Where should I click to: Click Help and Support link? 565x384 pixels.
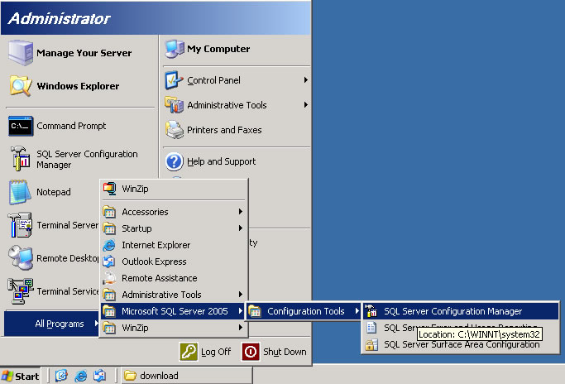pyautogui.click(x=221, y=161)
